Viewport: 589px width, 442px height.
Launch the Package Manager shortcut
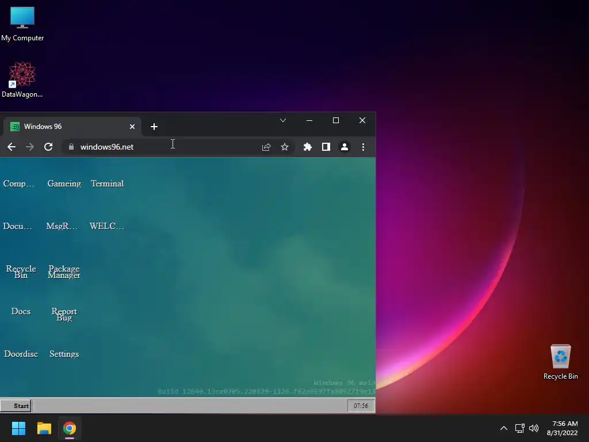point(64,272)
